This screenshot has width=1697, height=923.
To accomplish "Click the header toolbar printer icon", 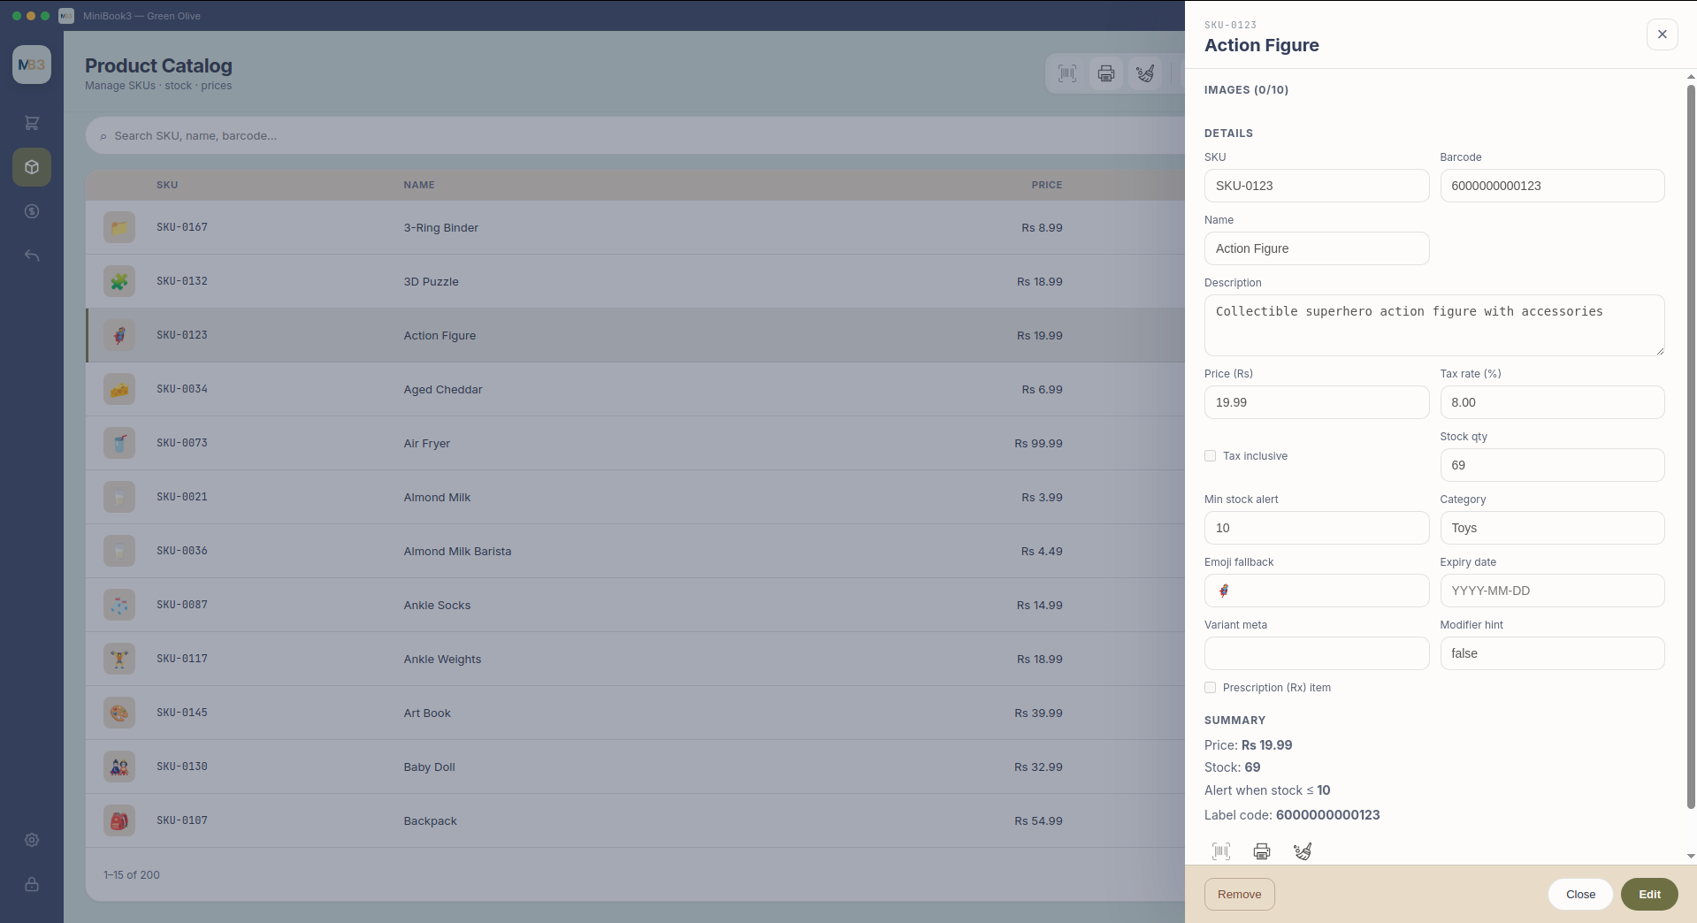I will pyautogui.click(x=1106, y=73).
